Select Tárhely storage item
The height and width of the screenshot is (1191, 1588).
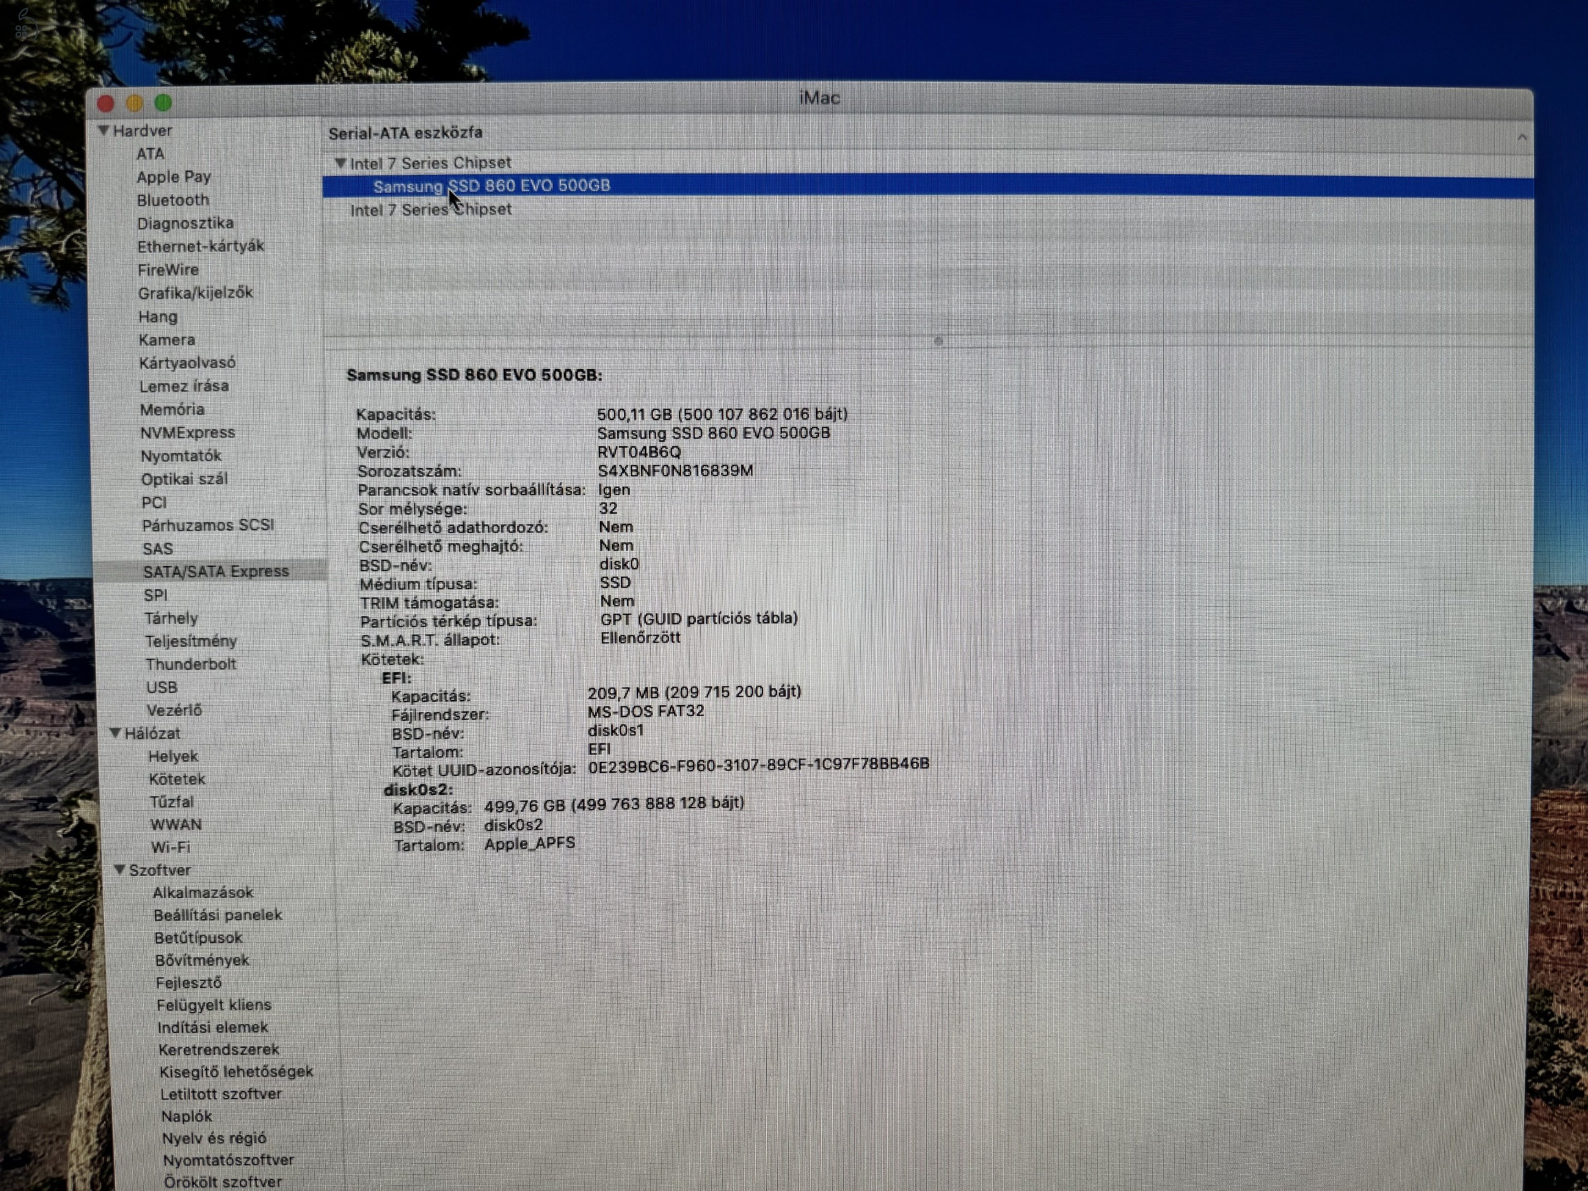click(x=171, y=618)
